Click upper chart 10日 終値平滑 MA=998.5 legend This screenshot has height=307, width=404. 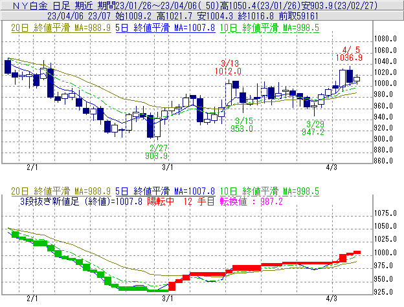click(x=269, y=28)
